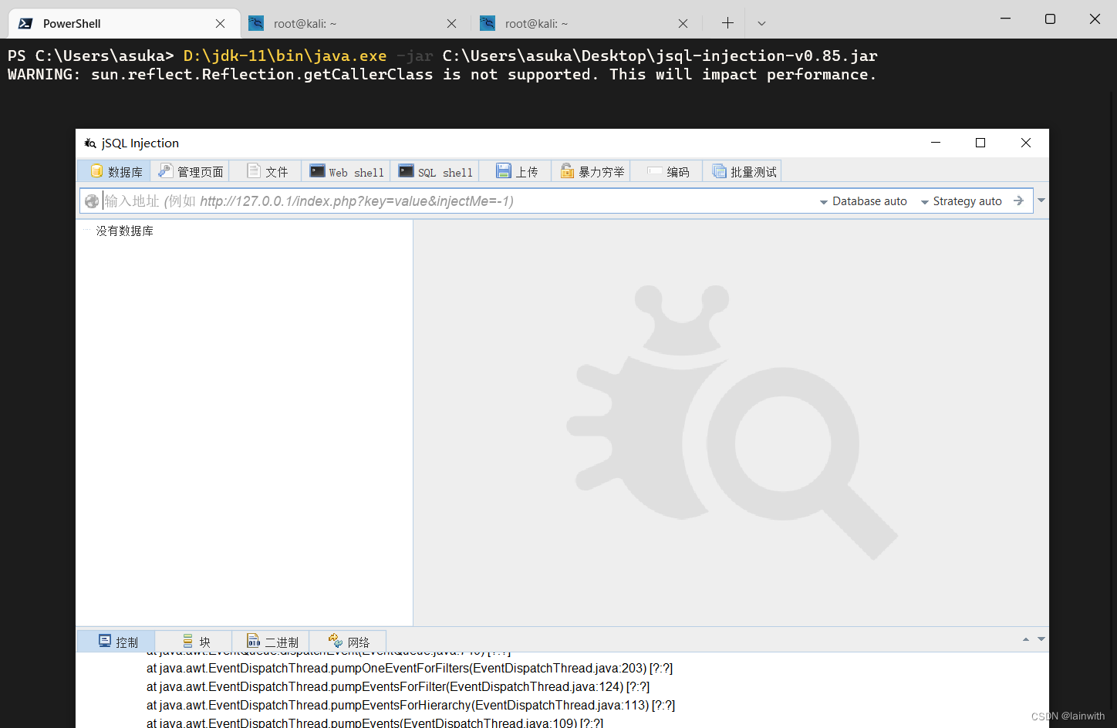Open the Database auto dropdown
The width and height of the screenshot is (1117, 728).
click(863, 201)
